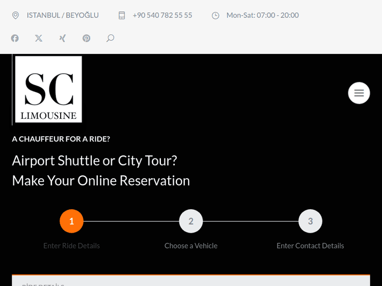This screenshot has width=382, height=286.
Task: Click the clock icon beside opening hours
Action: click(215, 15)
